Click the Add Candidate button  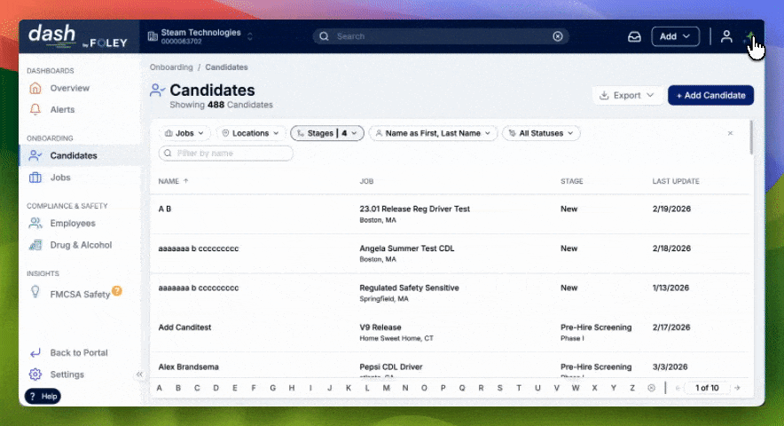[x=710, y=95]
